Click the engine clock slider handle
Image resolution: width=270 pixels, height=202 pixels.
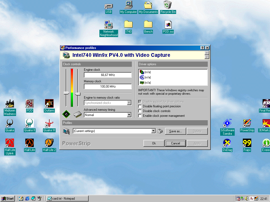tap(66, 93)
